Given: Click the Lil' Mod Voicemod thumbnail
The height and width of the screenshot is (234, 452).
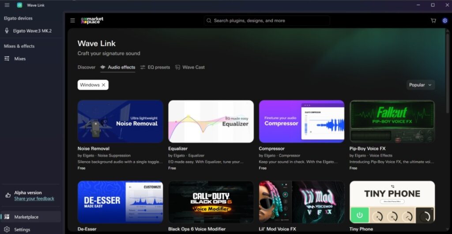Looking at the screenshot, I should pyautogui.click(x=301, y=202).
